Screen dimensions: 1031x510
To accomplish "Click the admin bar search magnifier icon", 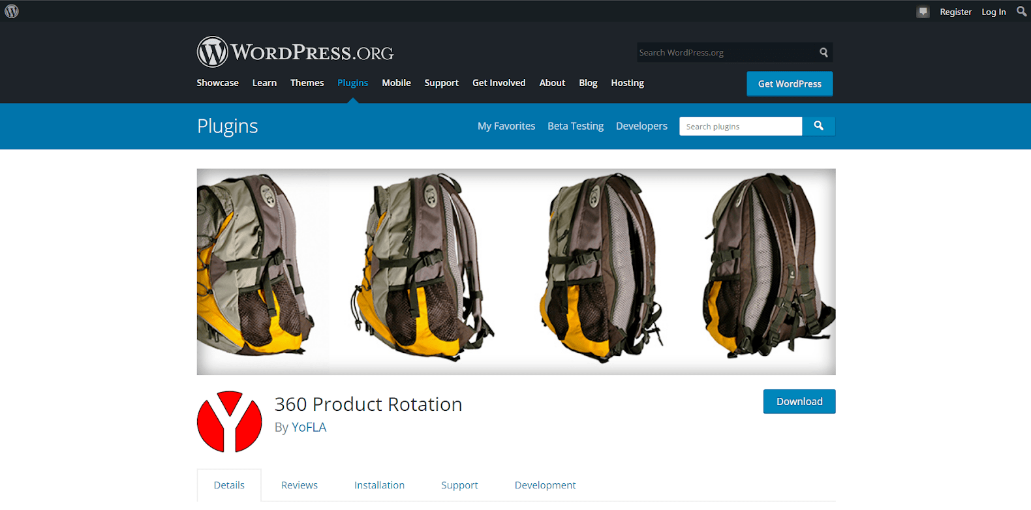I will (1021, 11).
